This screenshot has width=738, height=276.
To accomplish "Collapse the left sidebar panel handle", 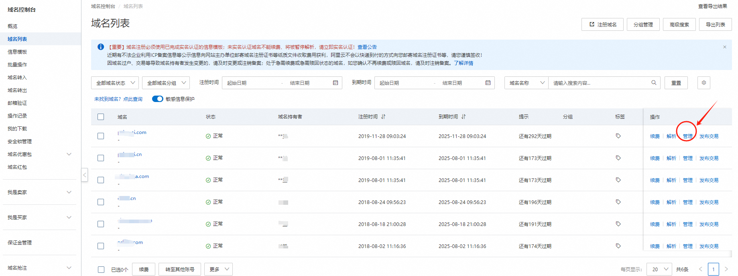I will click(85, 175).
